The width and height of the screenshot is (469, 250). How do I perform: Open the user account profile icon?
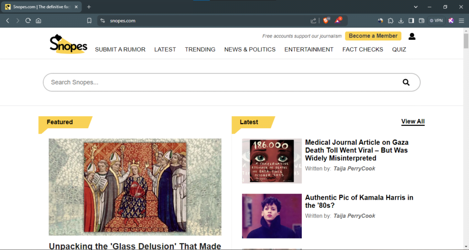pos(412,36)
